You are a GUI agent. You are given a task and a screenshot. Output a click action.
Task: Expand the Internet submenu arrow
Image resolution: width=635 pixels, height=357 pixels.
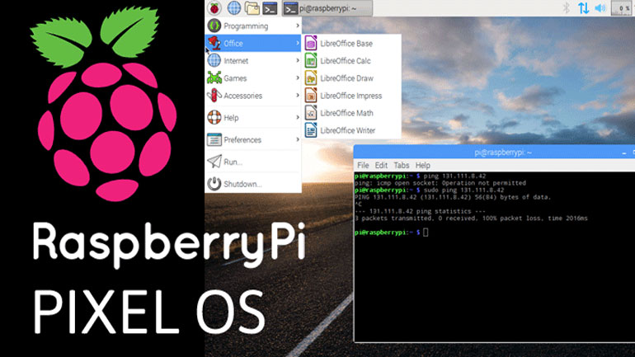coord(298,60)
